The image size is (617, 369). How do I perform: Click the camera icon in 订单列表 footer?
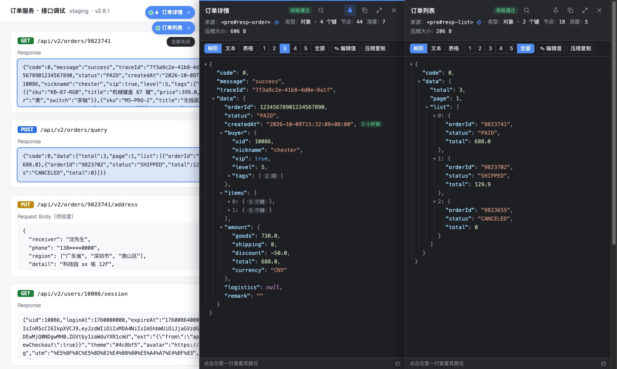pos(603,363)
